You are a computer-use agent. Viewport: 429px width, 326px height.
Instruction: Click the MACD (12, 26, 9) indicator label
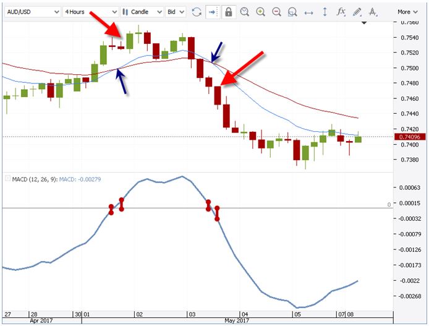point(35,179)
